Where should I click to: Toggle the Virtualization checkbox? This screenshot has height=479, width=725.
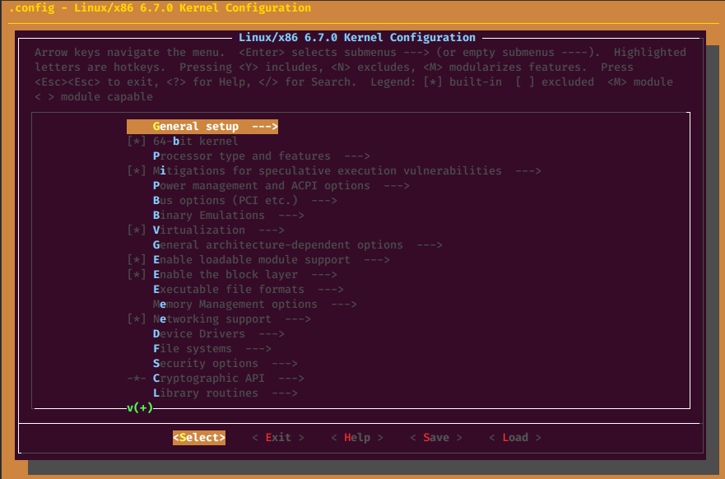(137, 230)
